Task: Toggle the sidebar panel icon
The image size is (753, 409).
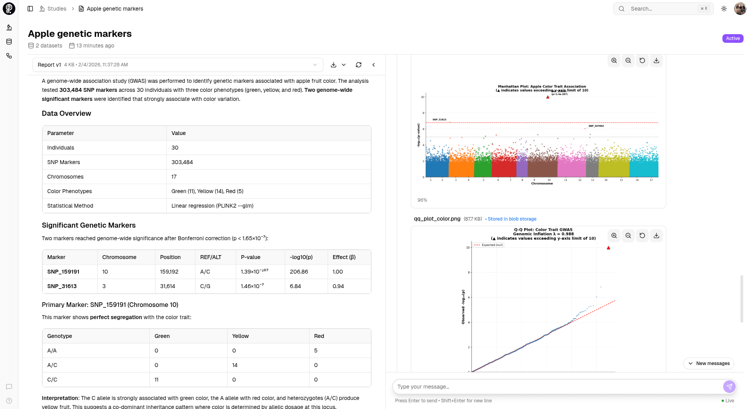Action: pos(30,9)
